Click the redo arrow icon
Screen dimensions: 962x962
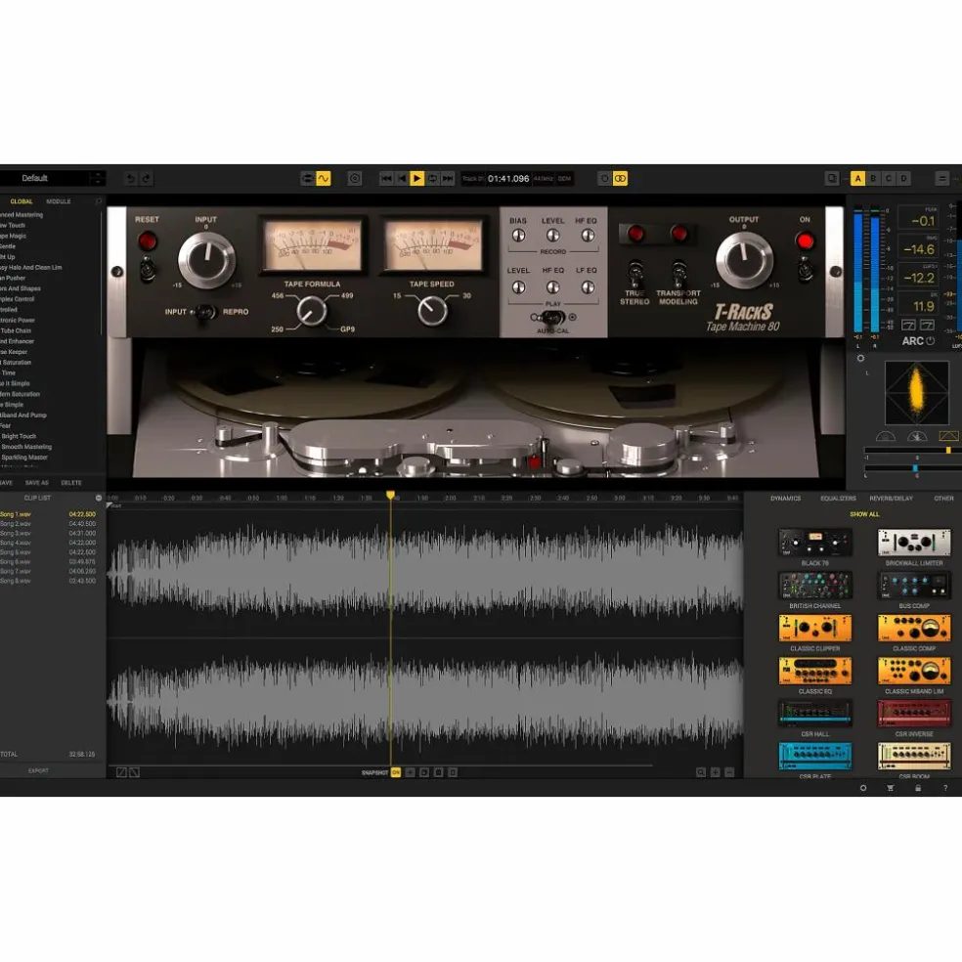click(x=146, y=179)
